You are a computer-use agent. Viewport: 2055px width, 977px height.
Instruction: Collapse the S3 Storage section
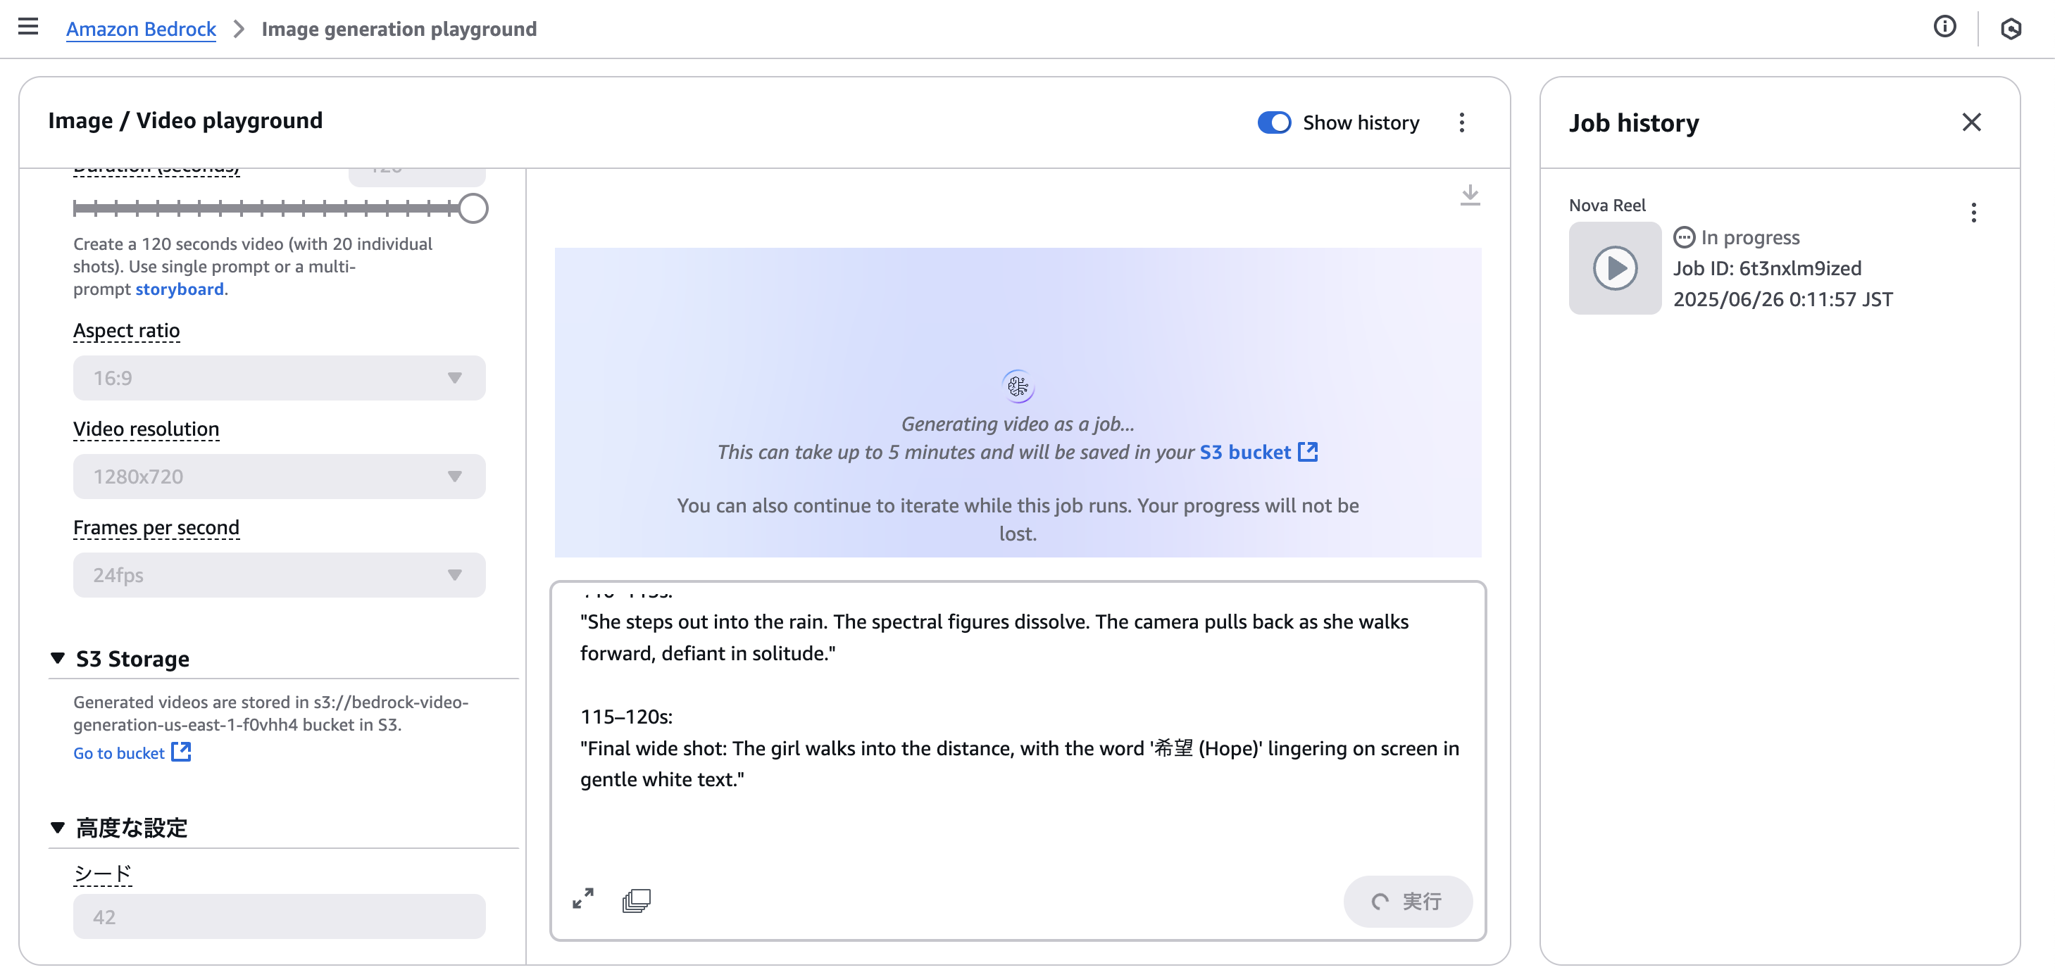(58, 659)
